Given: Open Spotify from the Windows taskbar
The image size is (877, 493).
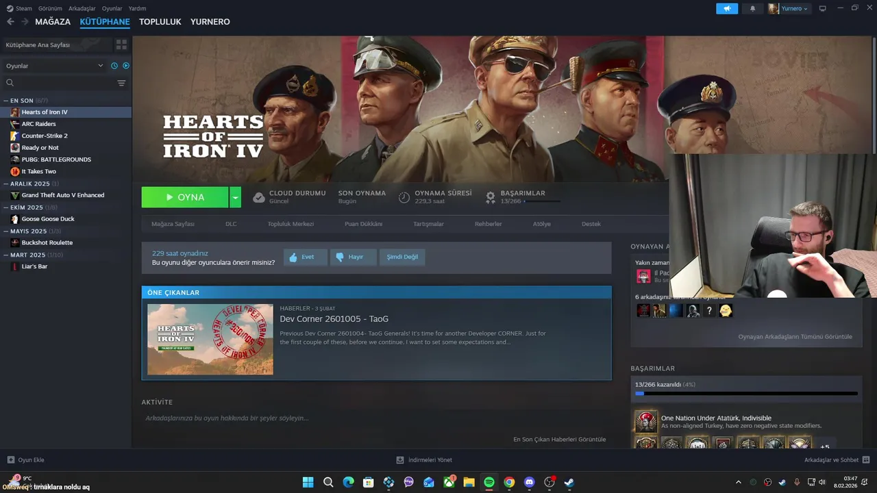Looking at the screenshot, I should coord(489,482).
